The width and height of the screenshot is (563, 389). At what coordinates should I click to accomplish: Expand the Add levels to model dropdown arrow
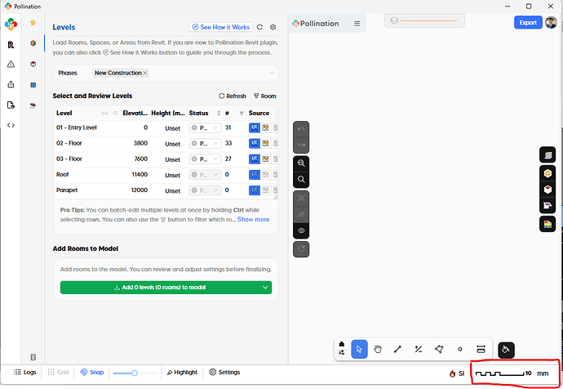point(265,288)
